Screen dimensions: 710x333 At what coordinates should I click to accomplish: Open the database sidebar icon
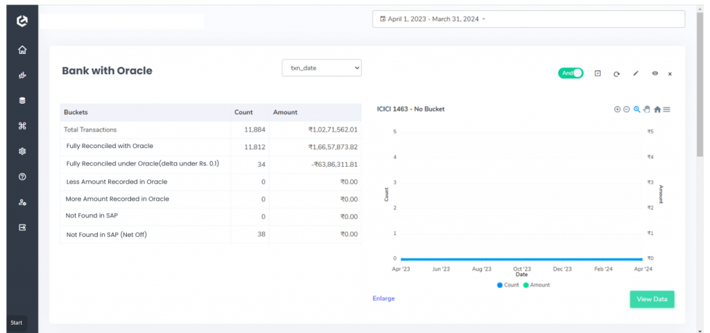tap(21, 101)
